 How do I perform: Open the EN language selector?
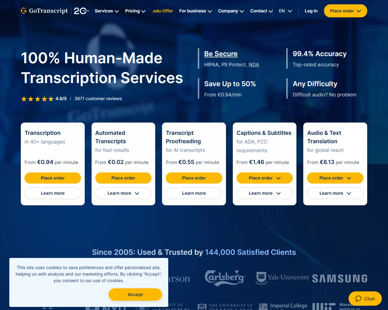coord(285,11)
